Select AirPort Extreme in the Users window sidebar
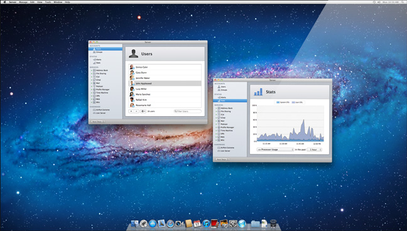Image resolution: width=407 pixels, height=231 pixels. [102, 110]
